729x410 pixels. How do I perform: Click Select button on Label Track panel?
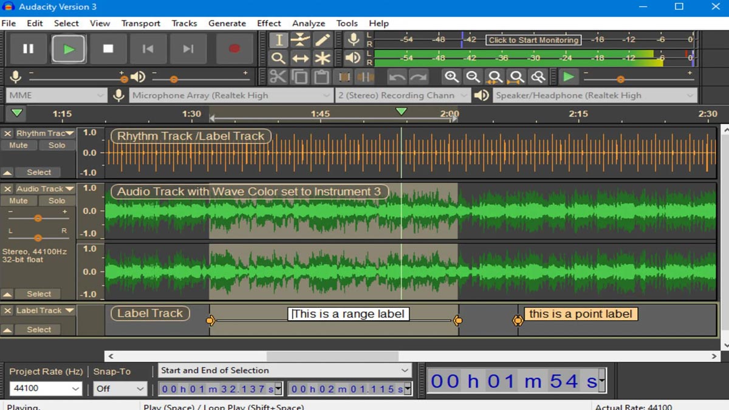(39, 330)
